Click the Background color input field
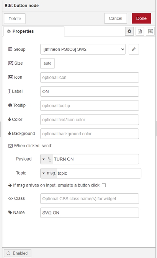Image resolution: width=157 pixels, height=258 pixels. 90,134
